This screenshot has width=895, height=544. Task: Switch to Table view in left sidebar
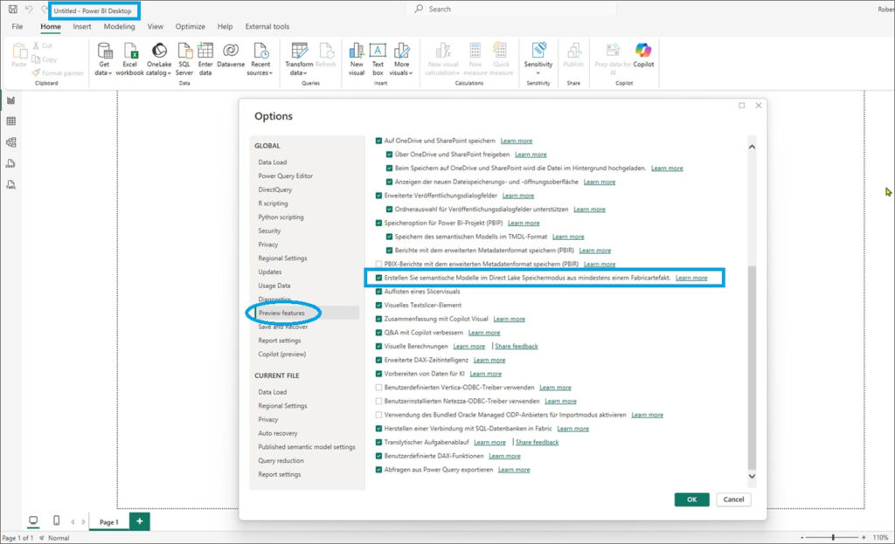[11, 121]
